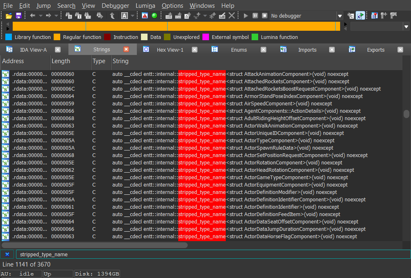The width and height of the screenshot is (411, 278).
Task: Switch to the IDA View-A tab
Action: click(33, 50)
